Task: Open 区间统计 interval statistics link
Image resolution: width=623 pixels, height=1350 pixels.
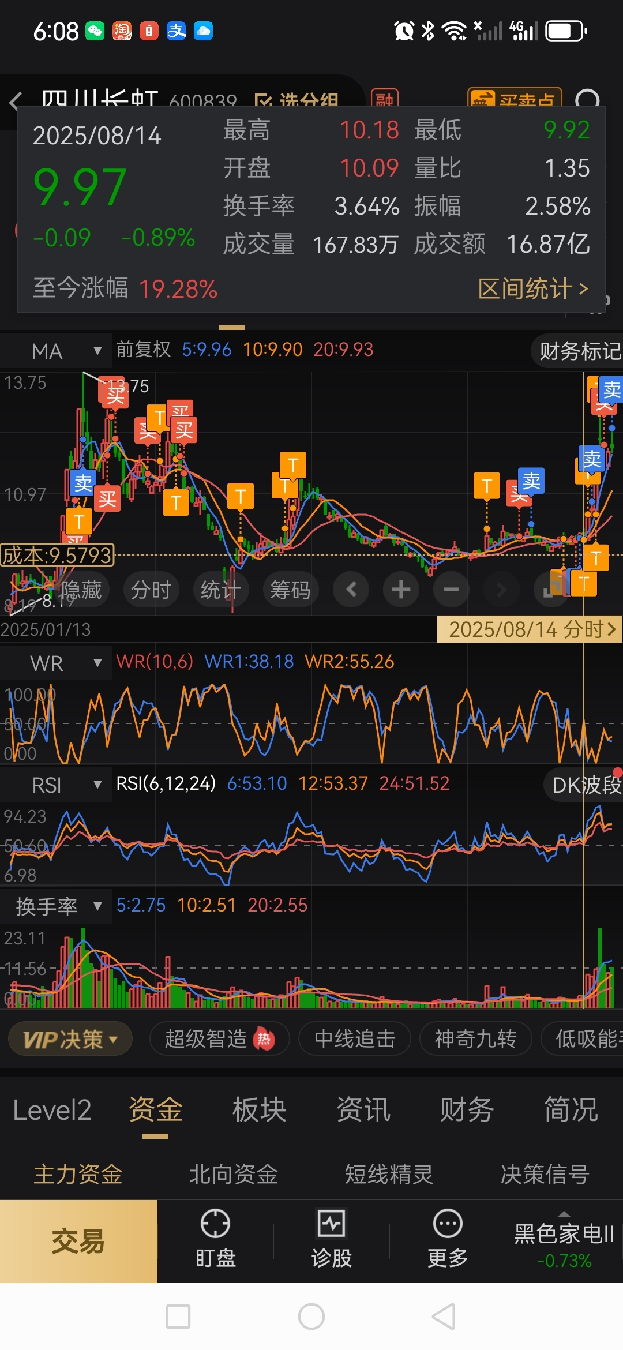Action: 533,288
